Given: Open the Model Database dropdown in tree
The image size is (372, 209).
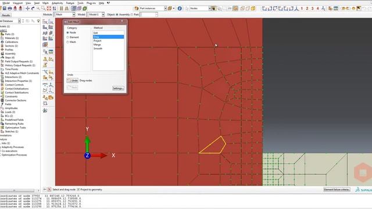Looking at the screenshot, I should pyautogui.click(x=19, y=21).
